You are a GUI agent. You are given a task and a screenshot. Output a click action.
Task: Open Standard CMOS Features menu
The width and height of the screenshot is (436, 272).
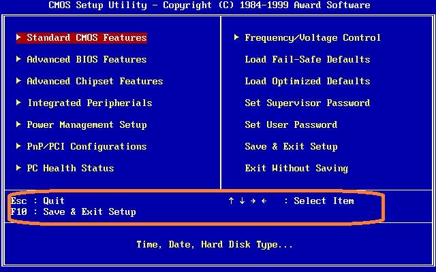(87, 38)
